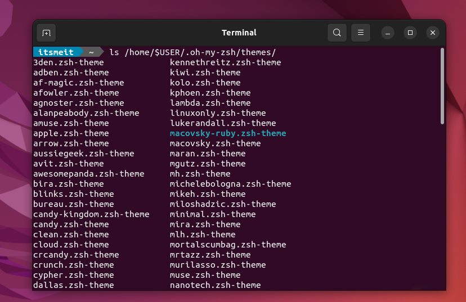The height and width of the screenshot is (302, 466).
Task: Click the highlighted macovsky-ruby.zsh-theme entry
Action: tap(228, 133)
